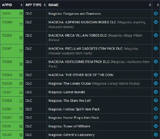Select 'Magicka: Gamer Bundle' name
The height and width of the screenshot is (139, 160).
67,92
